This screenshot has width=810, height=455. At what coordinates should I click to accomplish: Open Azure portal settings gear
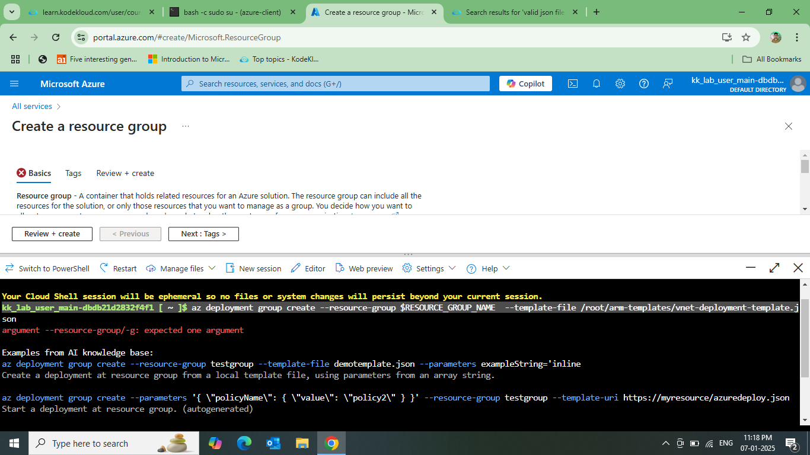(x=620, y=84)
